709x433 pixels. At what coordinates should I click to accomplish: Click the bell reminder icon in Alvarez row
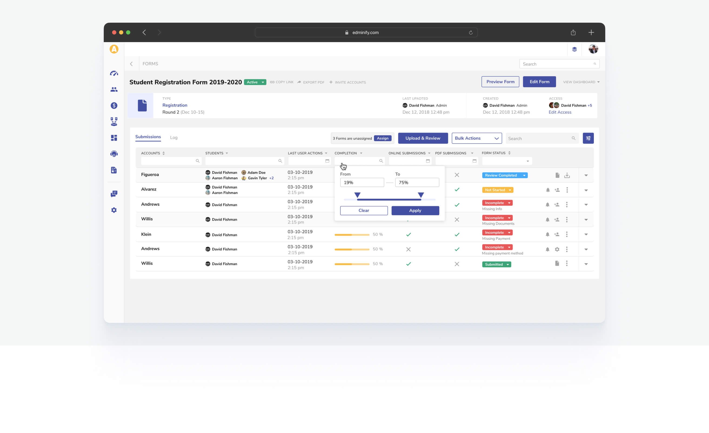pyautogui.click(x=548, y=190)
